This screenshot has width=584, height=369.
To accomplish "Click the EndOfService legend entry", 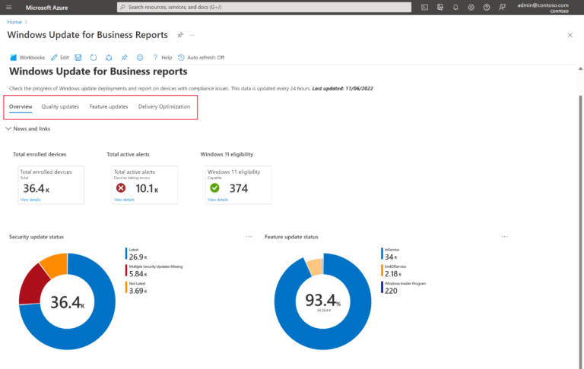I will pos(393,270).
